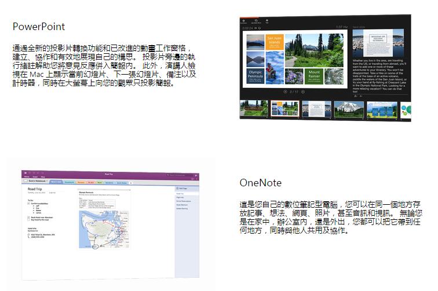Screen dimensions: 438x291
Task: Select the orange section tab in OneNote
Action: [x=81, y=182]
